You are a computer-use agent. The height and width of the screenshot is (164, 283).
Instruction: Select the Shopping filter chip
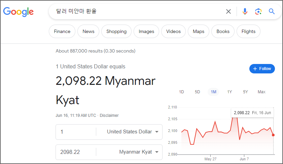click(116, 31)
